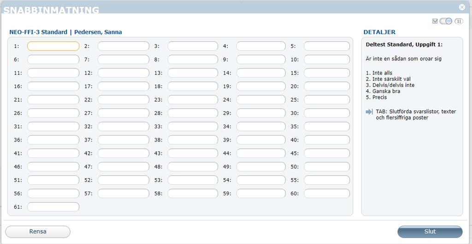Screen dimensions: 472x244
Task: Click the last input field, item 61
Action: point(53,207)
